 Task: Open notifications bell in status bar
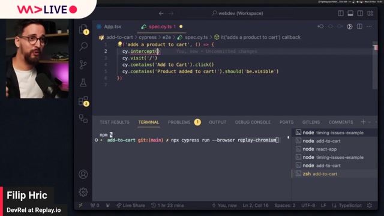click(x=370, y=205)
